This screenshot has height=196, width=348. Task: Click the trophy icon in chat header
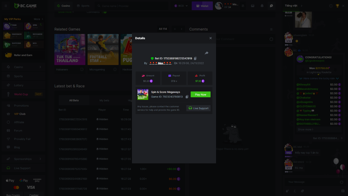(x=337, y=6)
